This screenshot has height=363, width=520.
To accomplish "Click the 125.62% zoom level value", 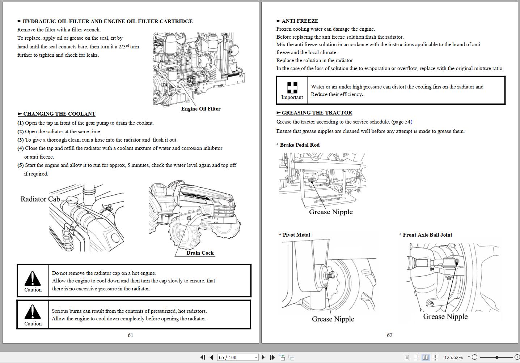I will coord(453,357).
